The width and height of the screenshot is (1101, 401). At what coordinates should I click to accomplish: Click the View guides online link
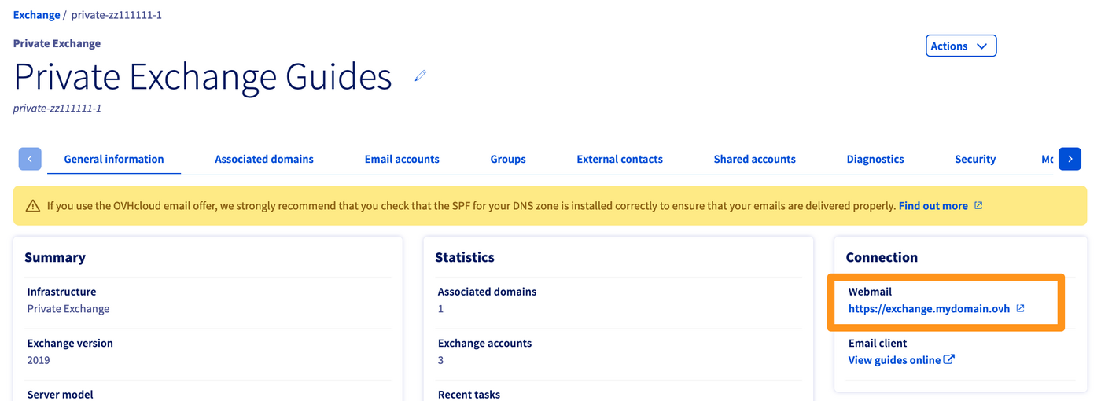894,360
